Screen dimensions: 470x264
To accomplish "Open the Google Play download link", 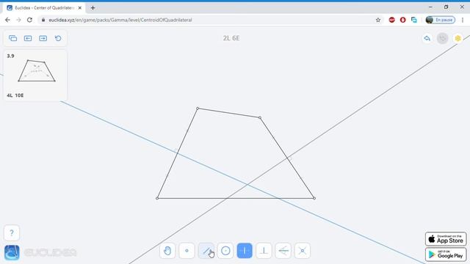I will pos(446,254).
